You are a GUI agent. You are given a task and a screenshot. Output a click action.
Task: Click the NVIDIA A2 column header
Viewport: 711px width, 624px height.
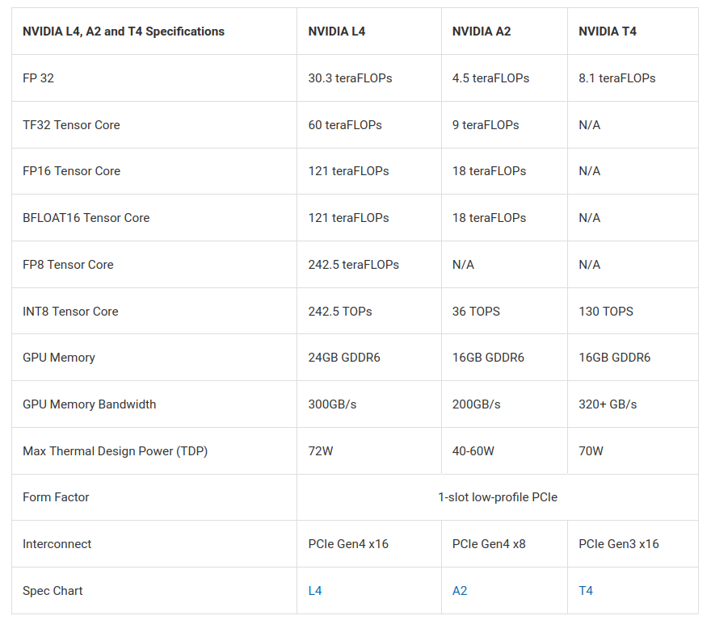click(482, 31)
